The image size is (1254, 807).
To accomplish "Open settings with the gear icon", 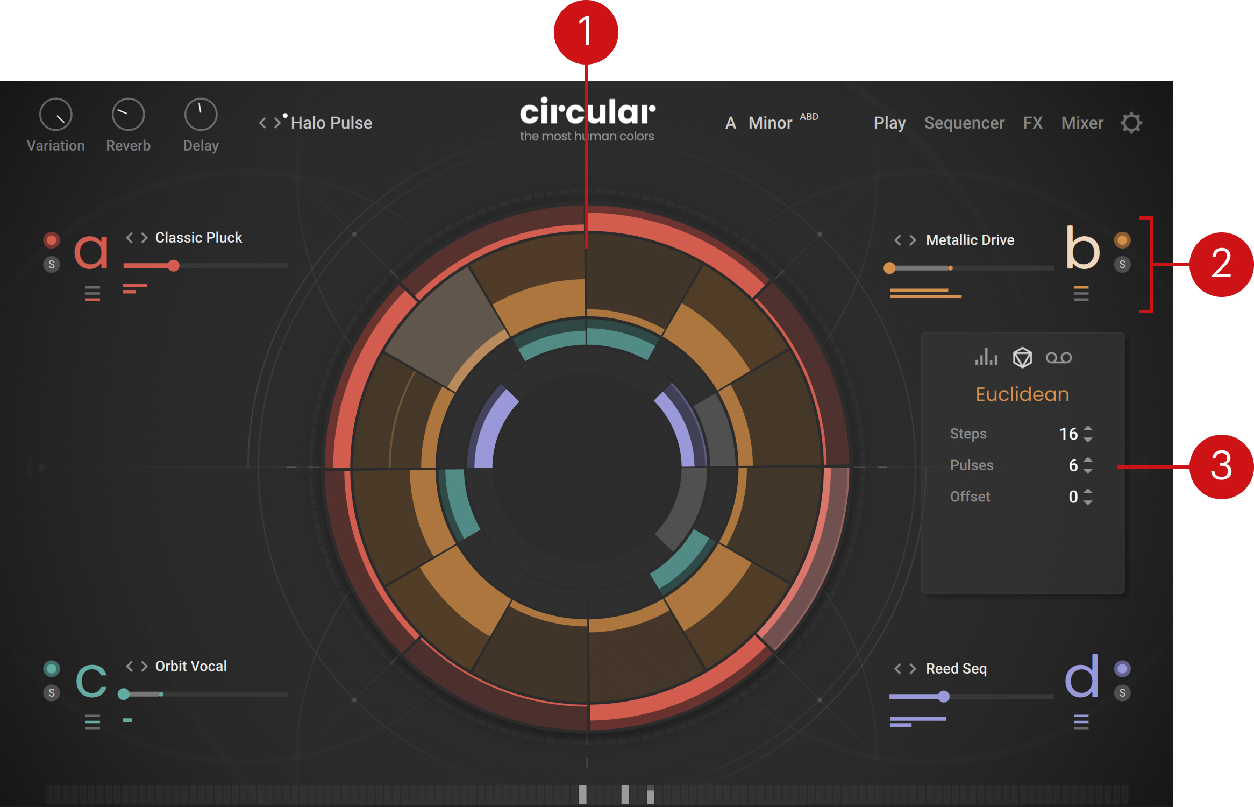I will click(x=1131, y=123).
